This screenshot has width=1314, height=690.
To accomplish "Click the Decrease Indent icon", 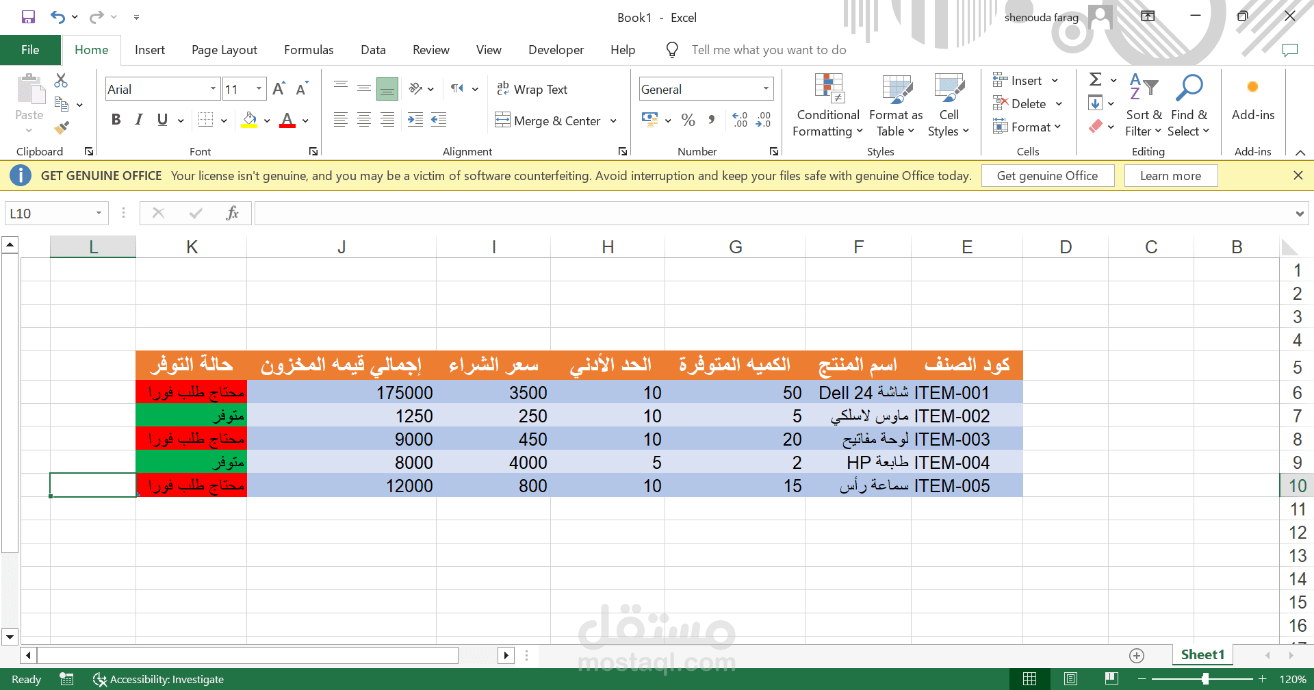I will coord(439,120).
